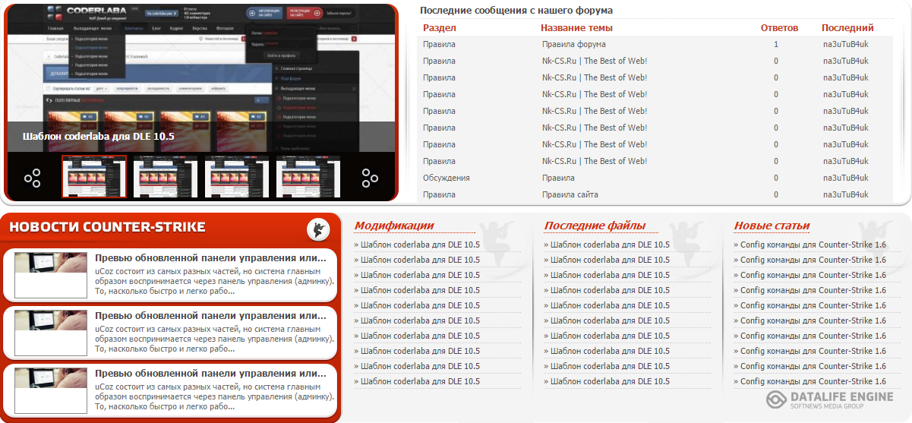Image resolution: width=912 pixels, height=423 pixels.
Task: Click the next-slide circles icon right of the thumbnails
Action: click(370, 178)
